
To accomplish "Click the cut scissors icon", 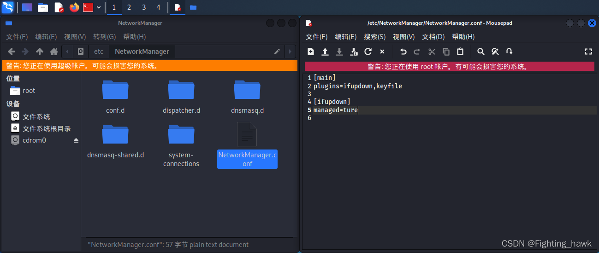I will 432,52.
